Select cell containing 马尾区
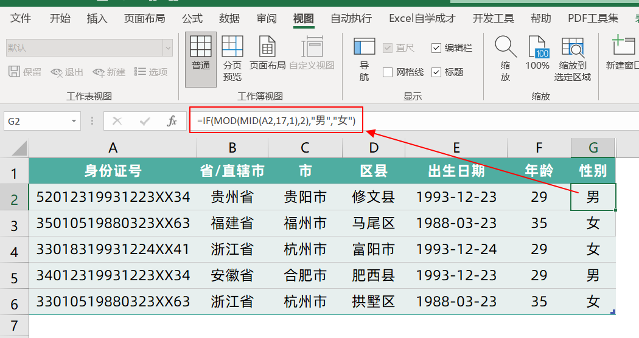This screenshot has height=338, width=639. click(x=374, y=223)
